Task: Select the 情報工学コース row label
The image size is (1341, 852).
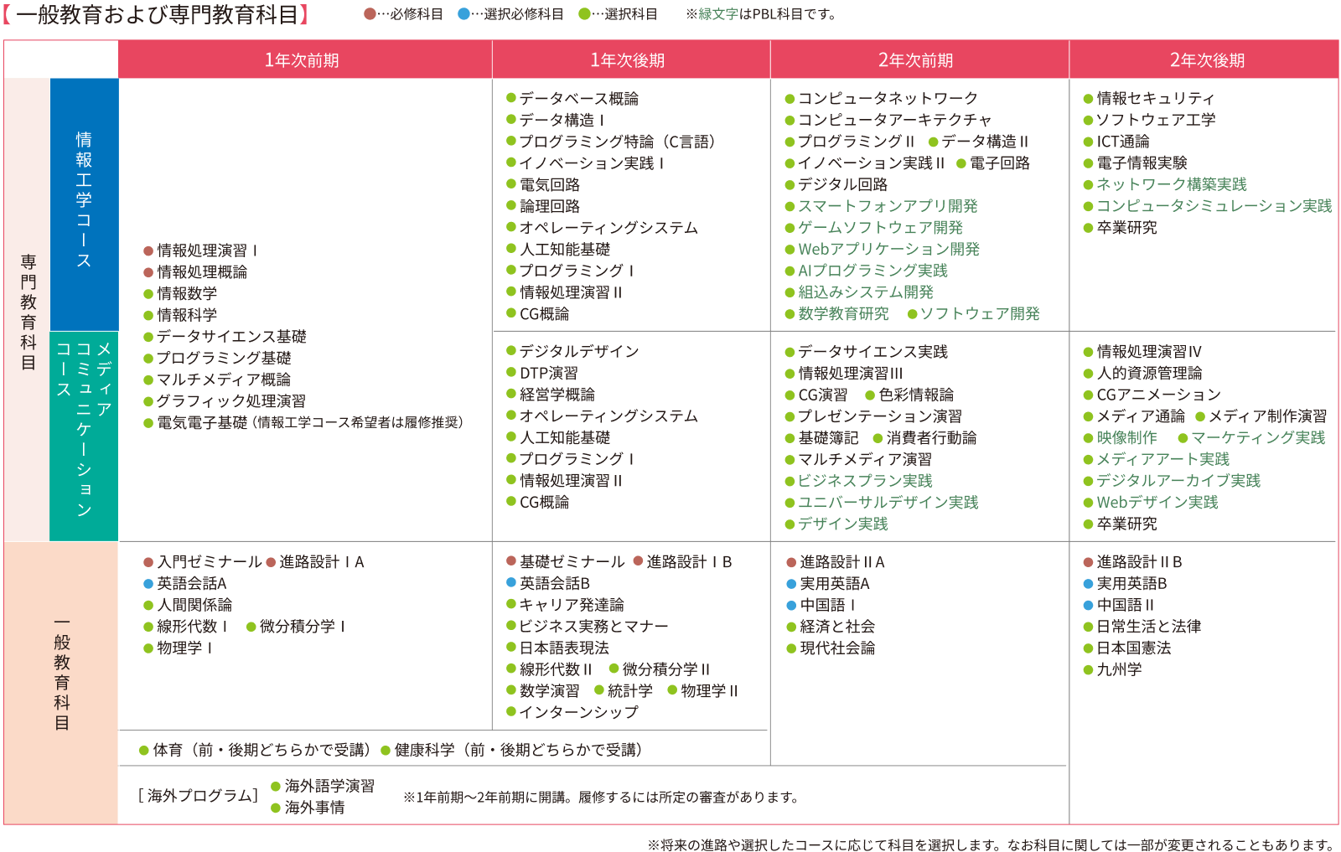Action: coord(84,204)
